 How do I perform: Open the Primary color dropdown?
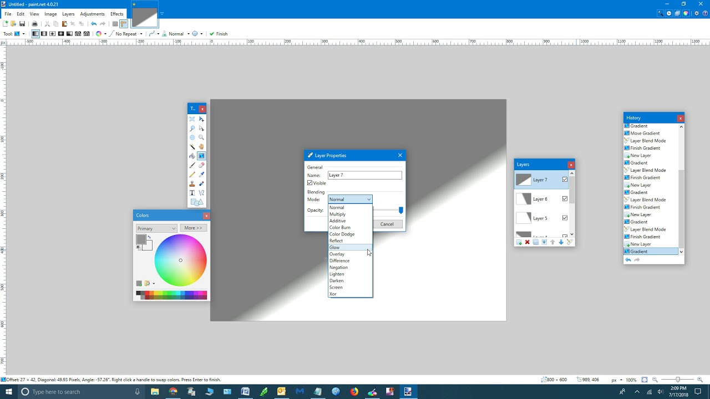[x=156, y=228]
